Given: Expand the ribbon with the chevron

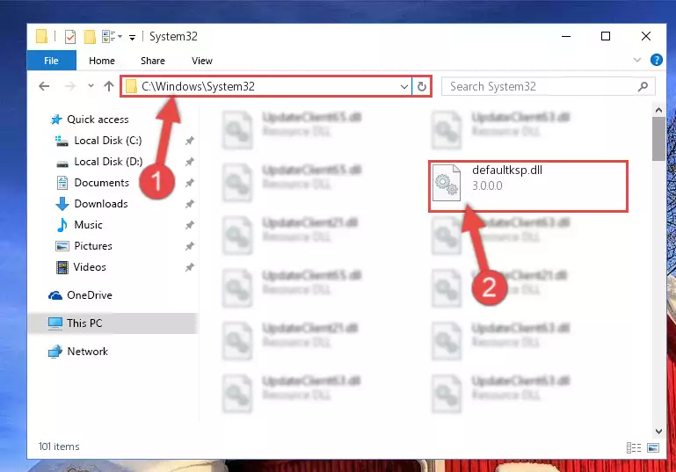Looking at the screenshot, I should pyautogui.click(x=637, y=60).
